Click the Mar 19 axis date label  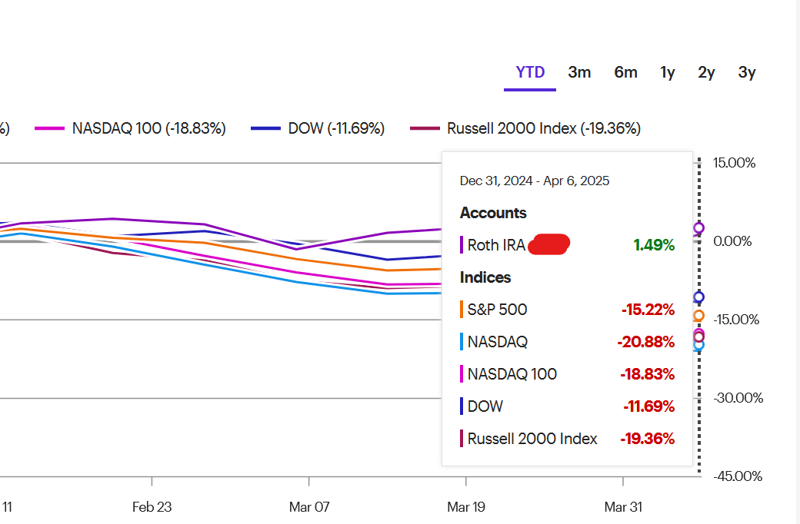click(x=466, y=506)
